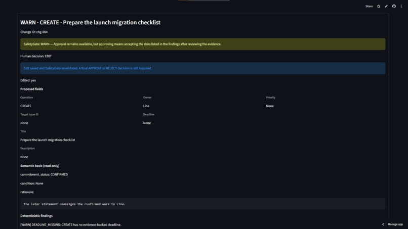Click the Priority field label
The width and height of the screenshot is (408, 229).
270,98
